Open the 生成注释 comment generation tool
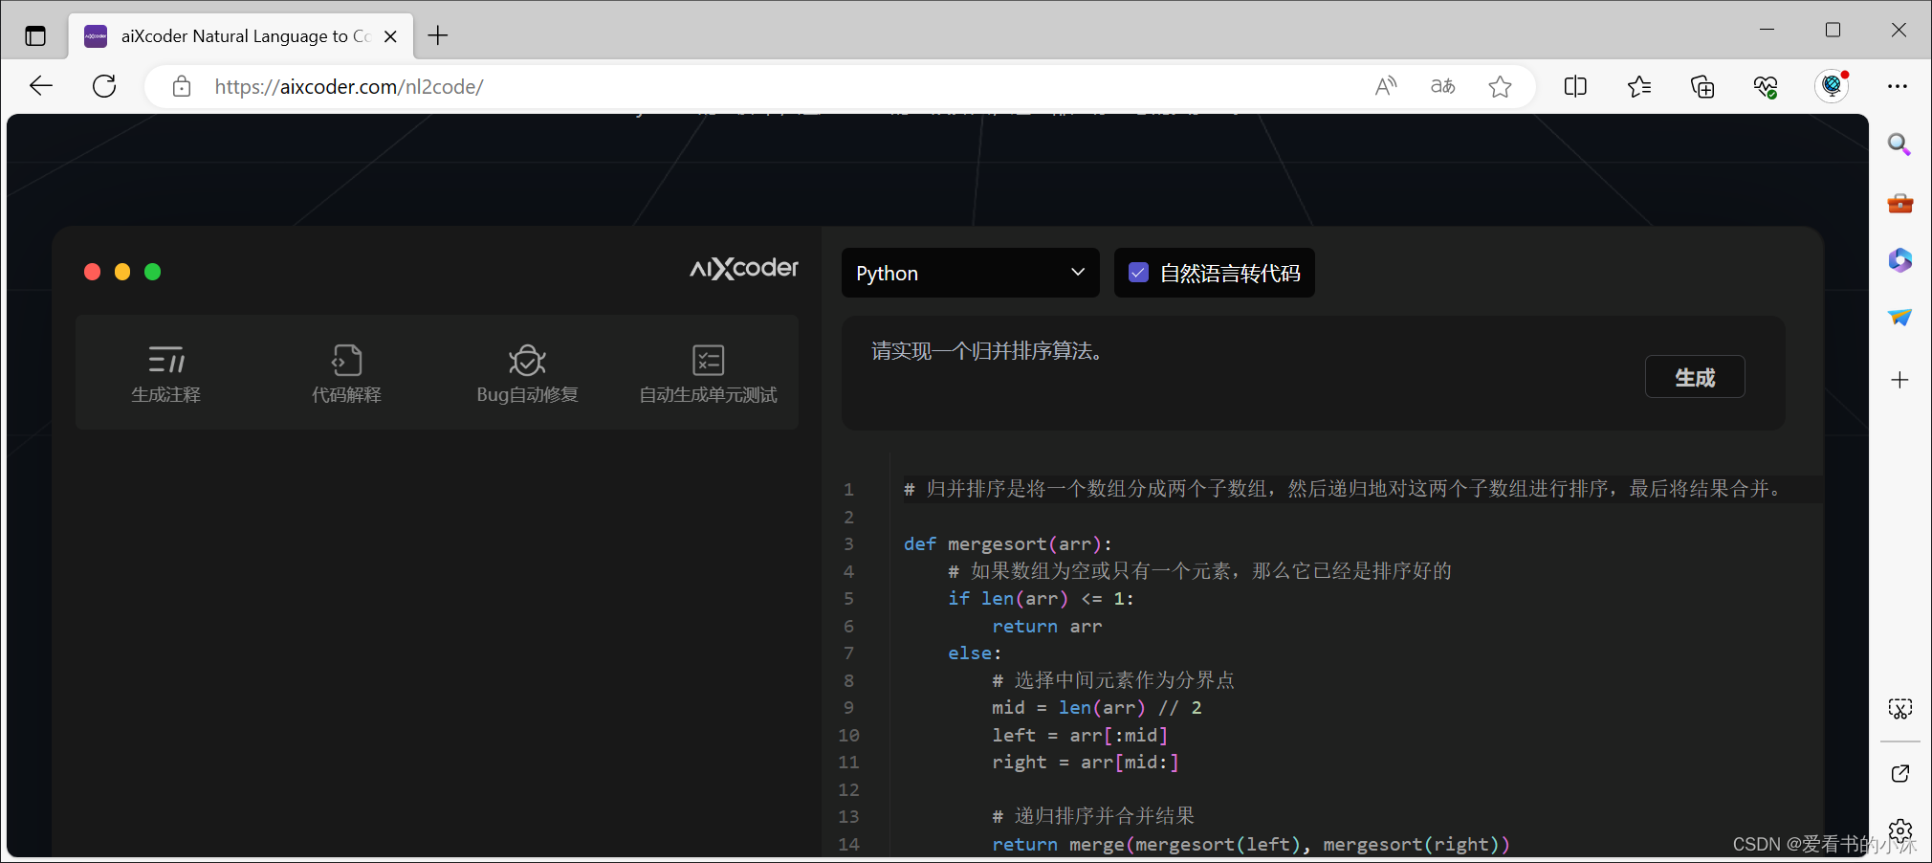 click(x=165, y=374)
